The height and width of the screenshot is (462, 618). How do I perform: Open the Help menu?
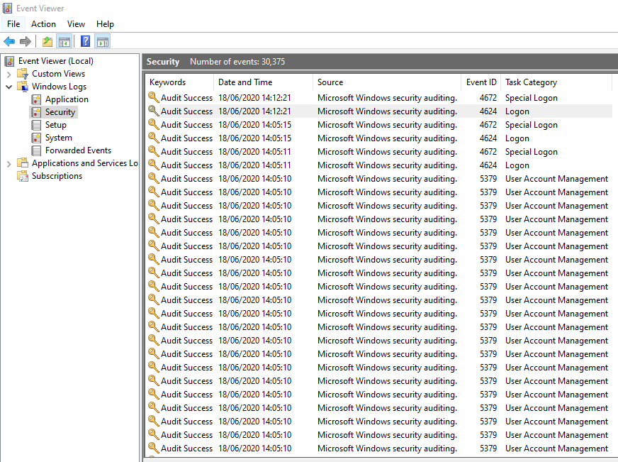[x=105, y=24]
